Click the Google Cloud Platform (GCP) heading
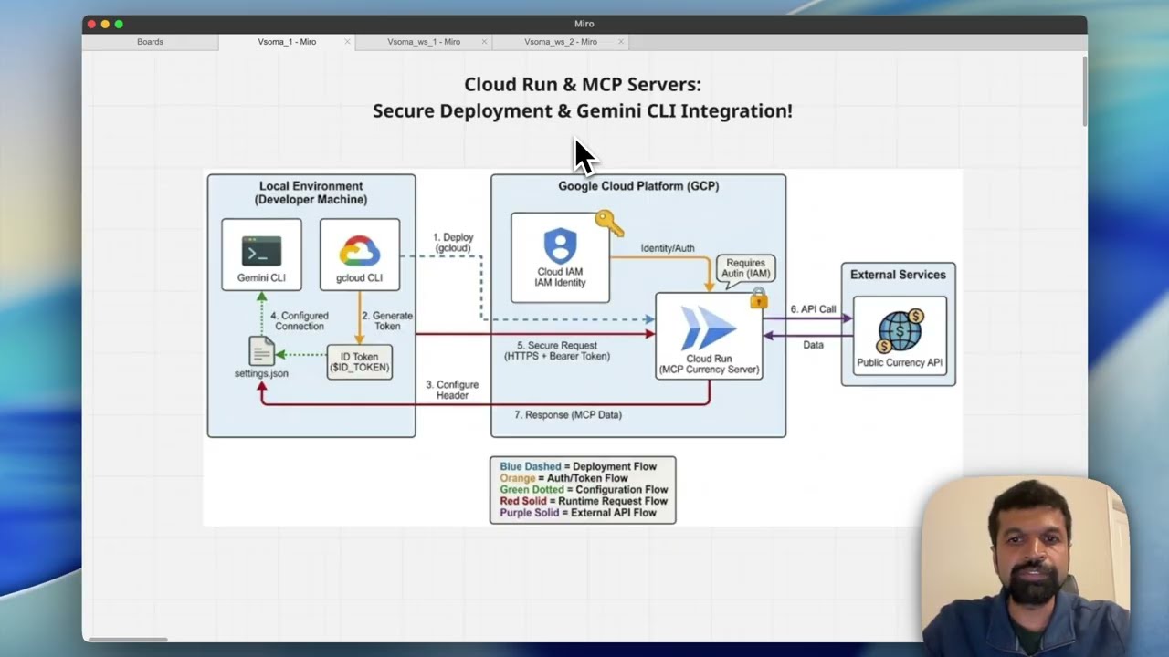This screenshot has height=657, width=1169. 638,186
